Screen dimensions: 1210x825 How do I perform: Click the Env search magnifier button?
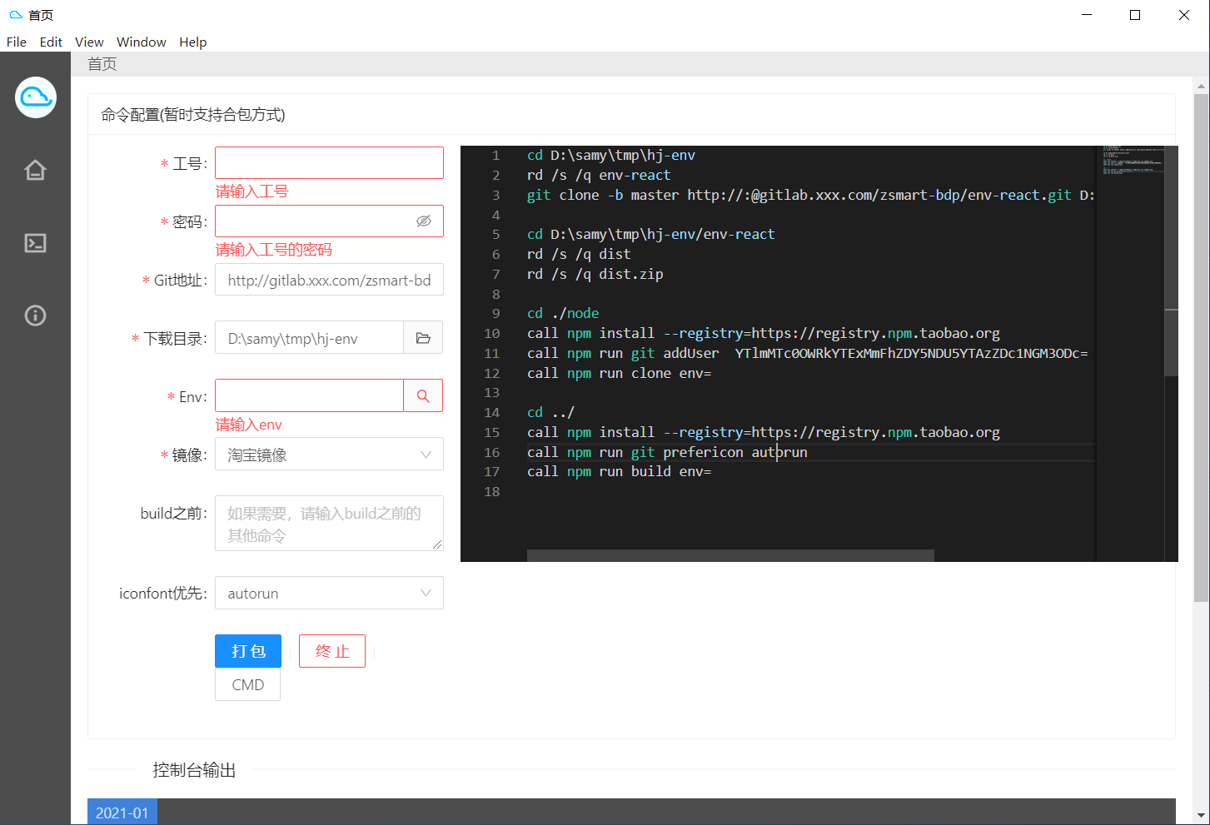click(x=423, y=396)
